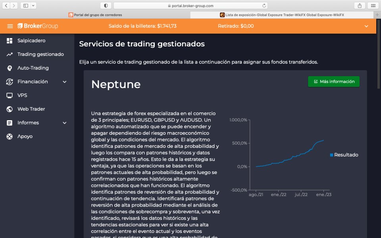Click the Auto-Trading head icon
This screenshot has height=238, width=381.
(x=10, y=68)
